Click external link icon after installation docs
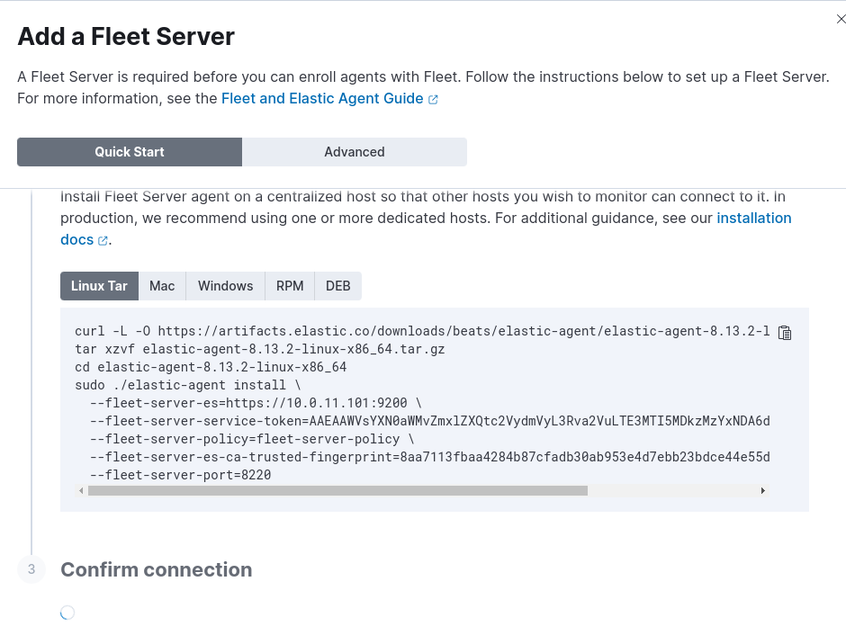 [103, 241]
